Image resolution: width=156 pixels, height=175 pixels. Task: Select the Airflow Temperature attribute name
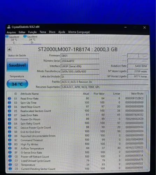coord(33,148)
